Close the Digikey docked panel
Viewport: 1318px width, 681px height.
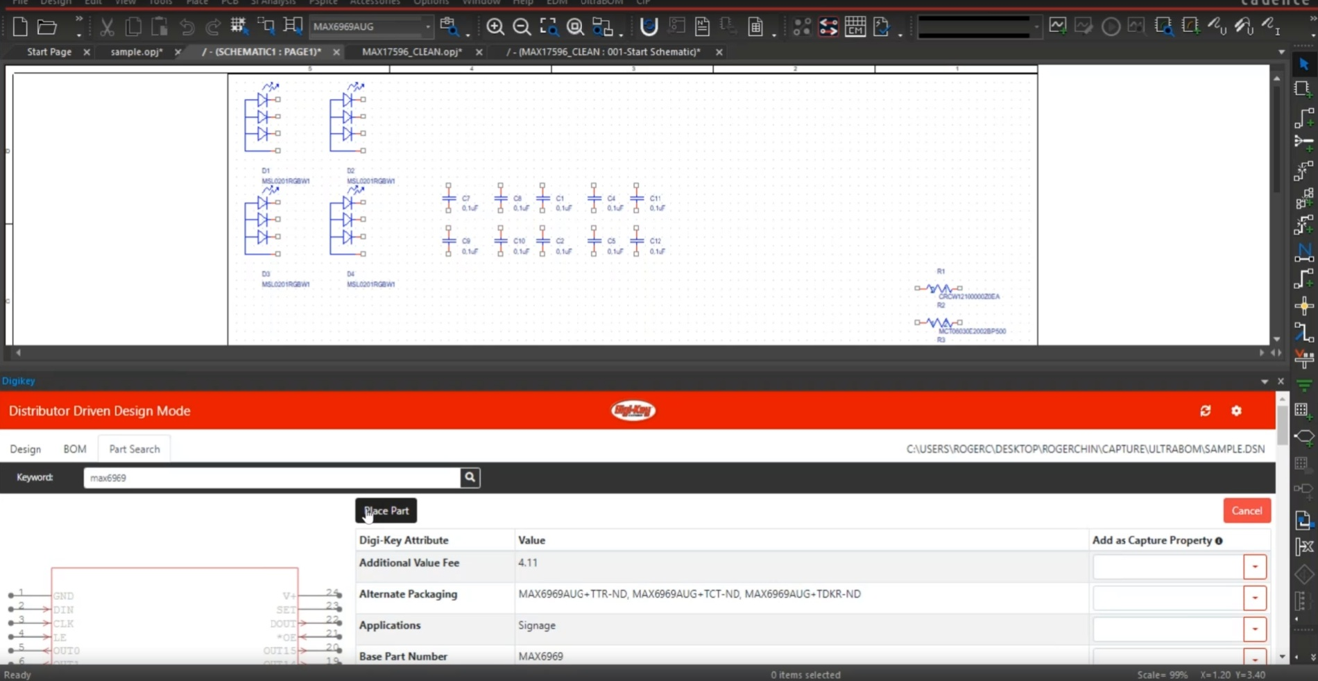click(1281, 381)
